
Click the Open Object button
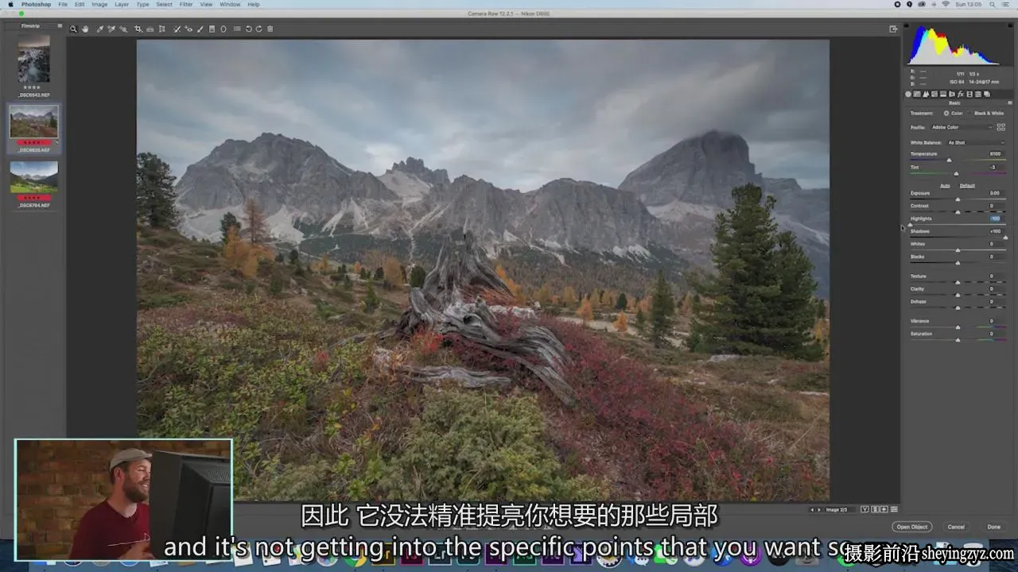pyautogui.click(x=912, y=527)
